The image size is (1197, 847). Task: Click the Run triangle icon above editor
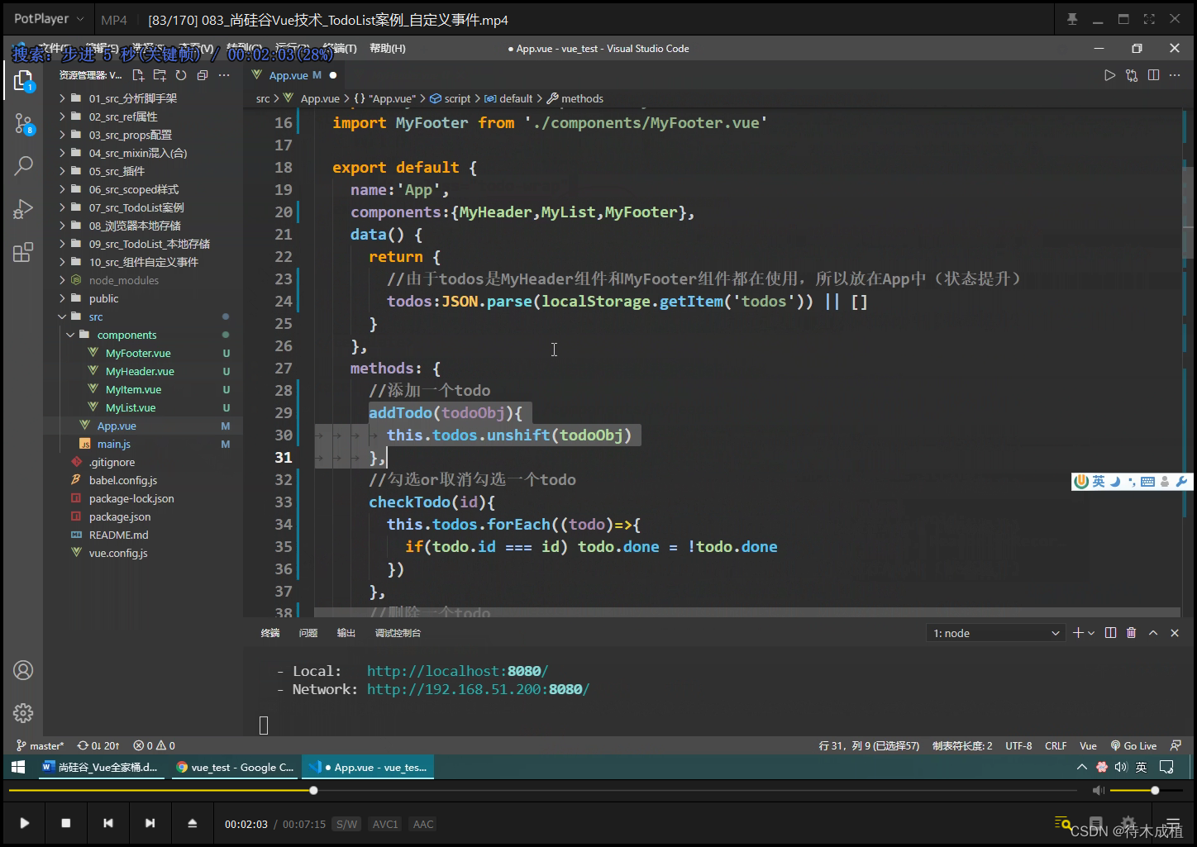coord(1110,75)
